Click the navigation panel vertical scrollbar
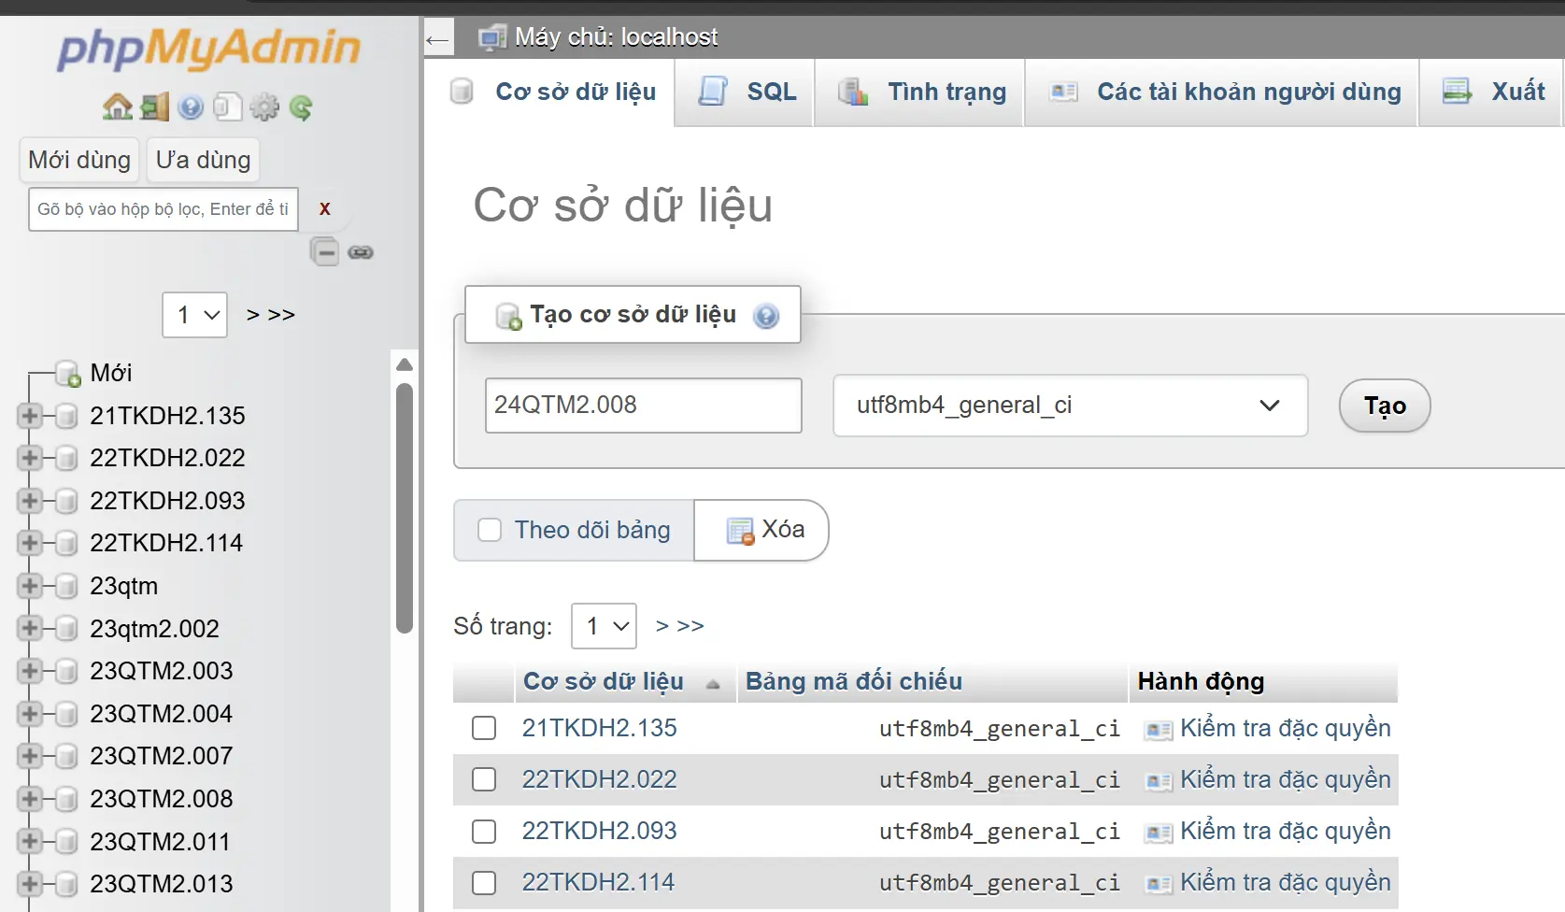 coord(405,509)
